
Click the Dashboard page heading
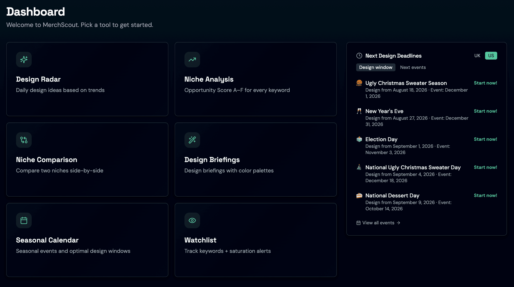pos(36,12)
